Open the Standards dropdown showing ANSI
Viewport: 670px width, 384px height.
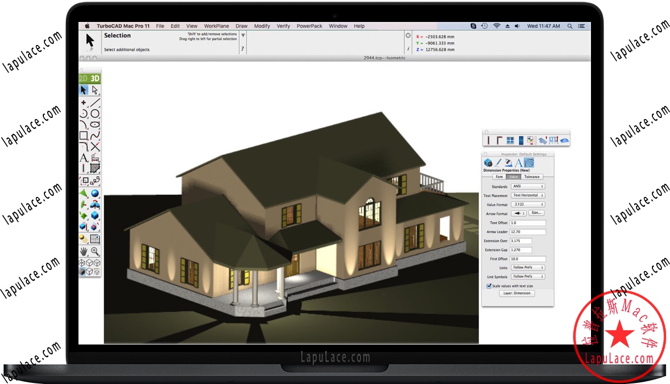(528, 187)
